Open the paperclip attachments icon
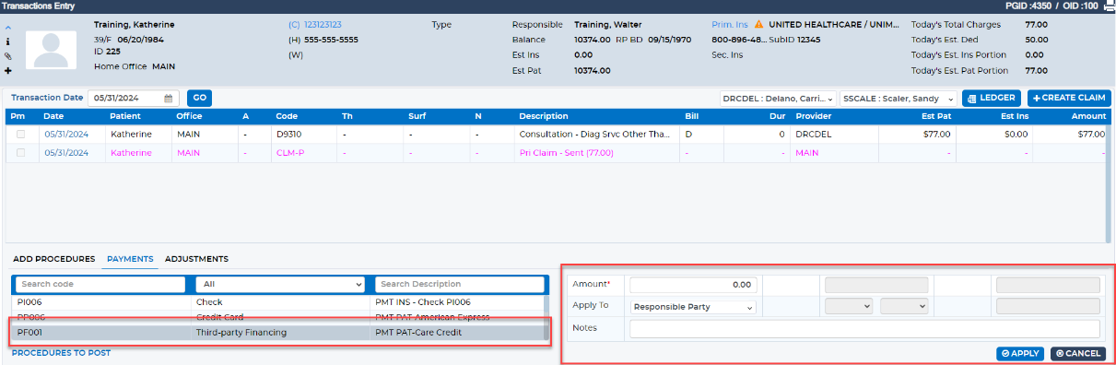1116x365 pixels. tap(8, 56)
